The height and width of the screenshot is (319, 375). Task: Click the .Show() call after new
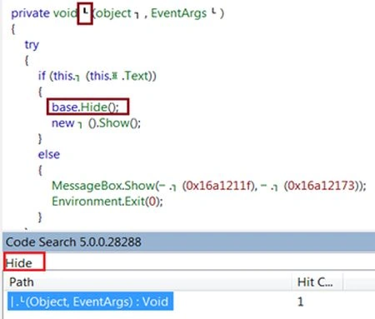[x=118, y=122]
